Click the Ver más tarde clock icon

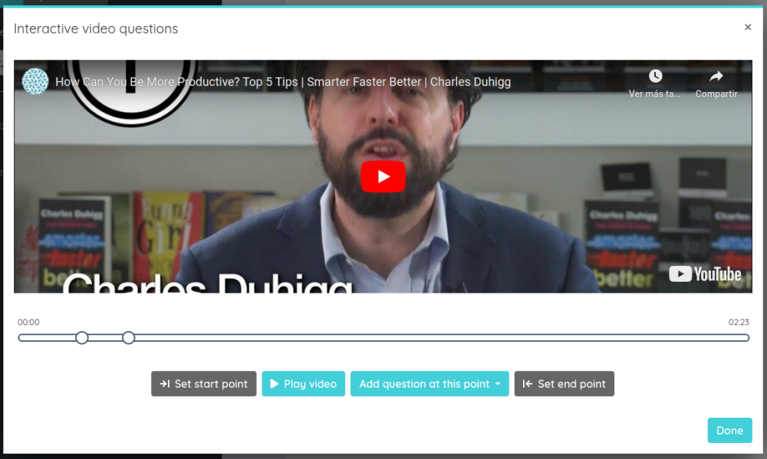click(x=656, y=77)
